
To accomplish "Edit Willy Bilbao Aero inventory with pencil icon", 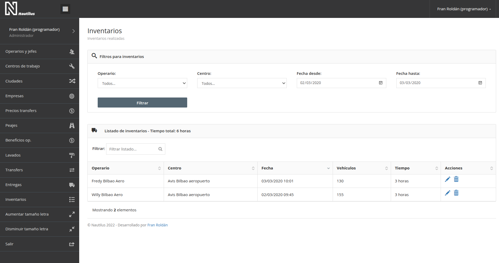I will (448, 193).
